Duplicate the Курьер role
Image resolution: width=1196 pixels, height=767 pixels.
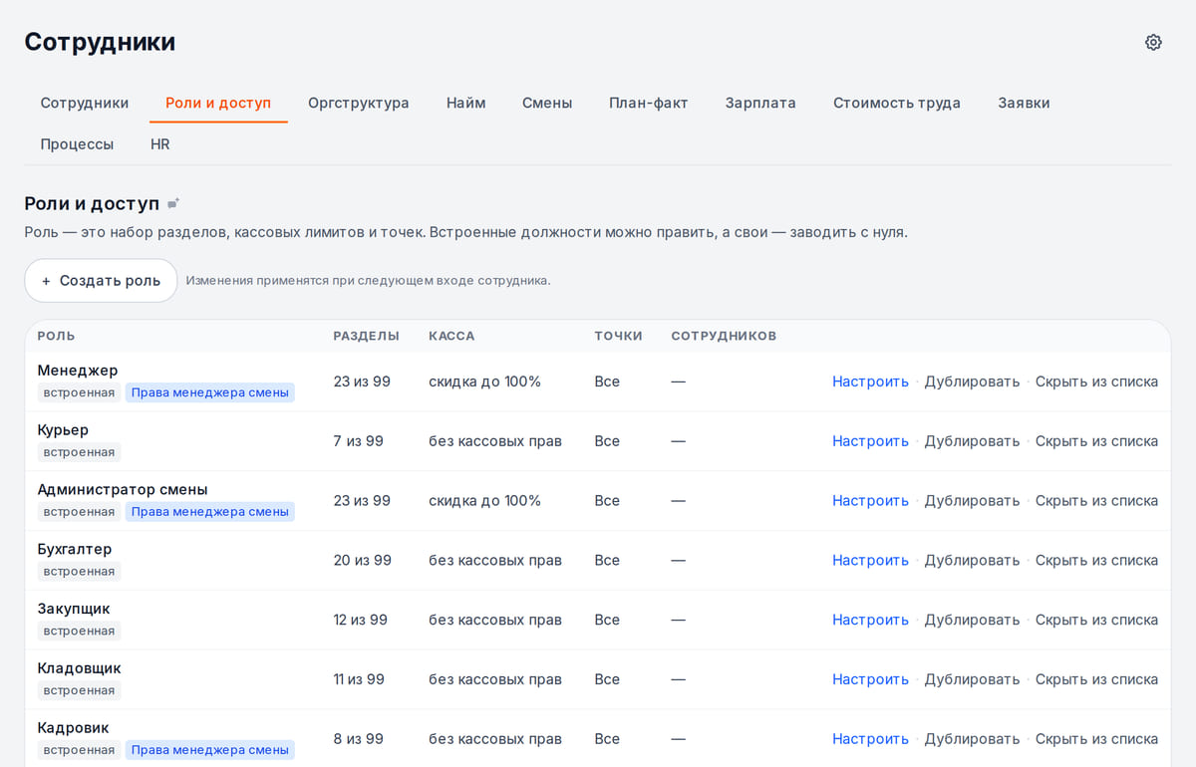click(972, 441)
